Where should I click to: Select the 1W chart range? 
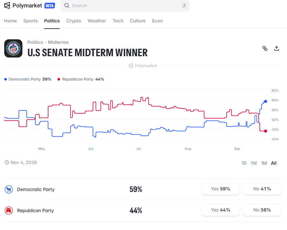(x=254, y=163)
